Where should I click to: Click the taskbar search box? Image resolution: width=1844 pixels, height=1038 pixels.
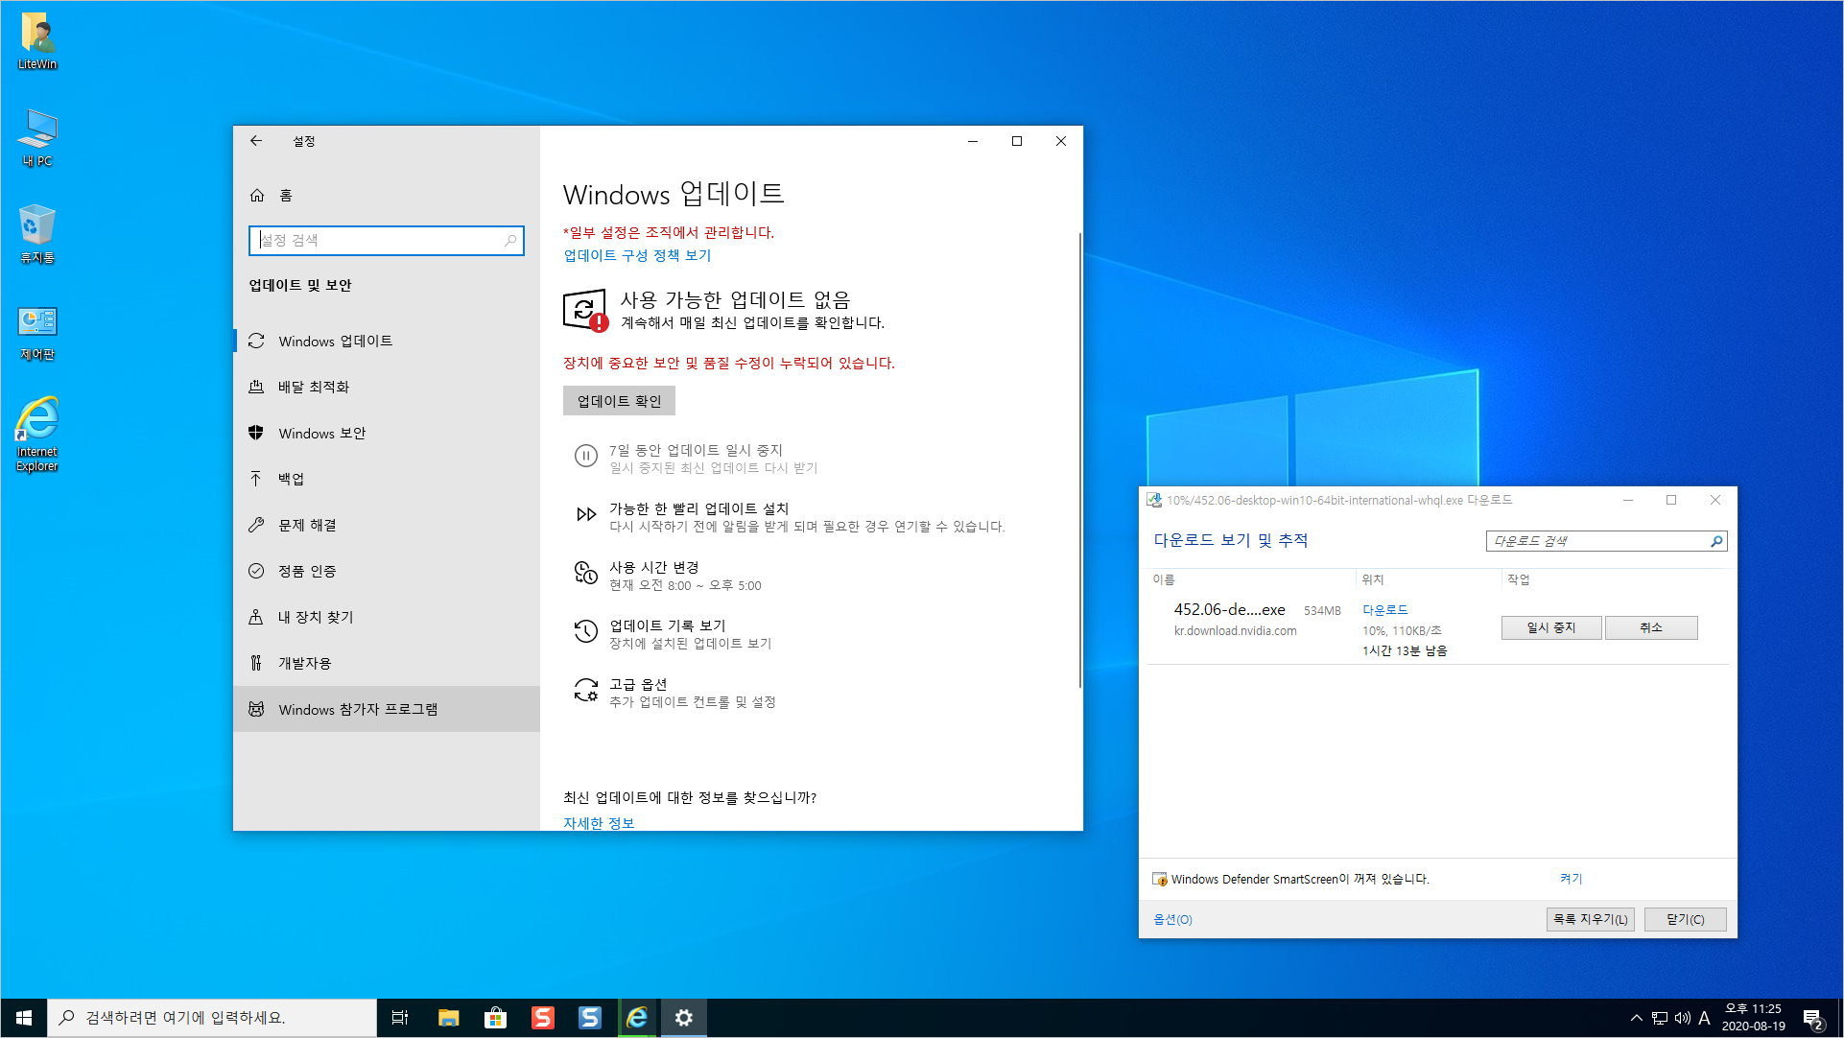212,1018
